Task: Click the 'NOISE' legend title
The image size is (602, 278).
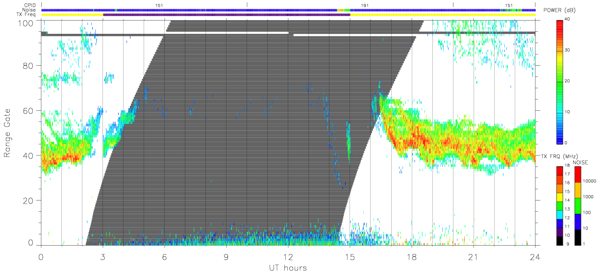Action: click(581, 162)
